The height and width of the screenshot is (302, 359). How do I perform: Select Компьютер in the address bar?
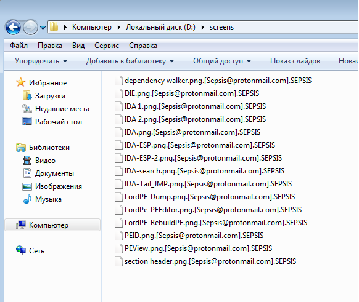click(x=92, y=27)
